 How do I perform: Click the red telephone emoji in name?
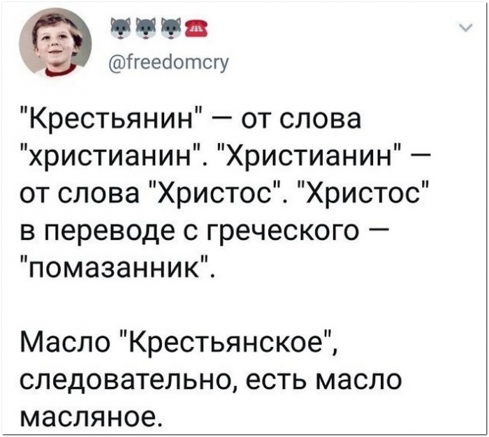pos(197,29)
